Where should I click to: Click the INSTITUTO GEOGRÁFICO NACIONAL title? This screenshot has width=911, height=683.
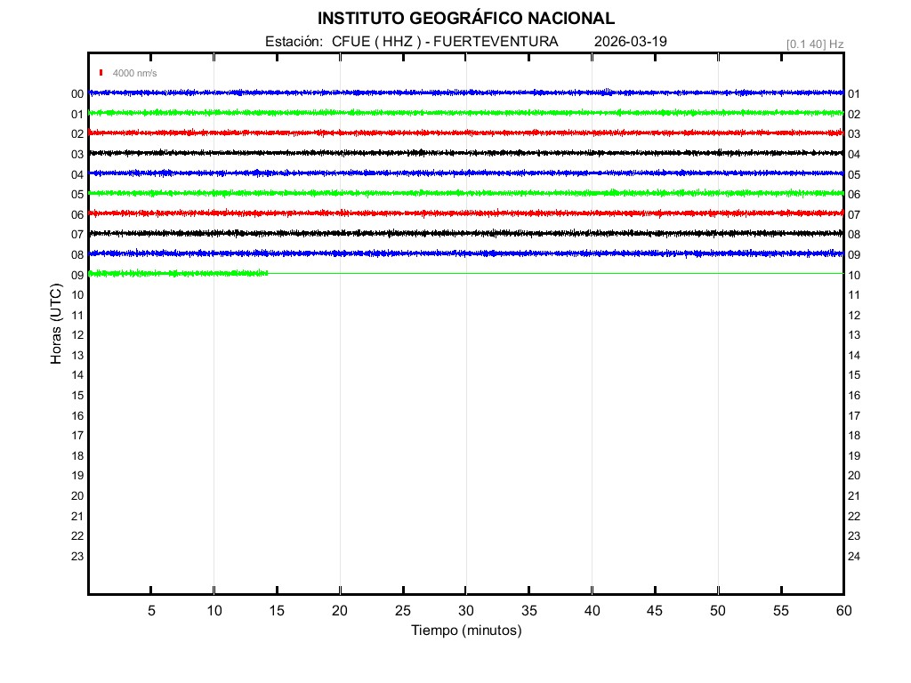point(465,19)
